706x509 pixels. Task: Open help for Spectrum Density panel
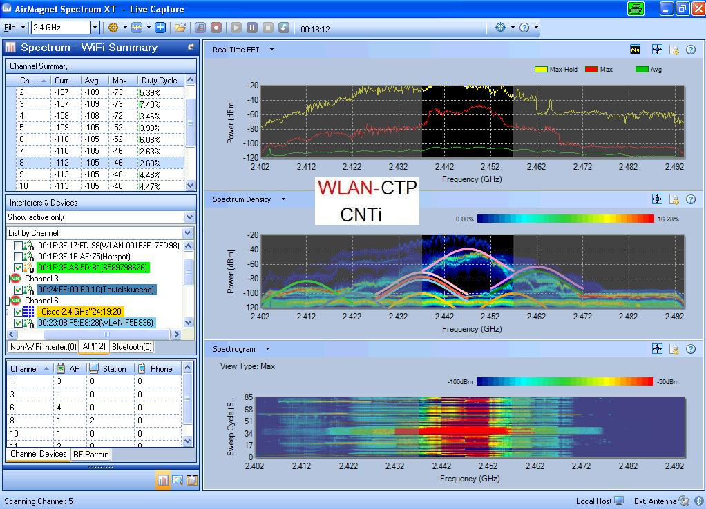coord(691,199)
